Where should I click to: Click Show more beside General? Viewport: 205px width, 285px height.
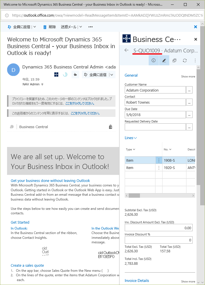[x=188, y=77]
